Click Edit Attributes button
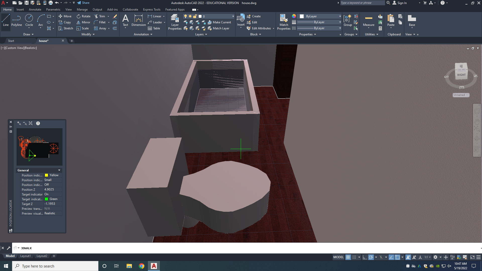The image size is (482, 271). pos(259,28)
